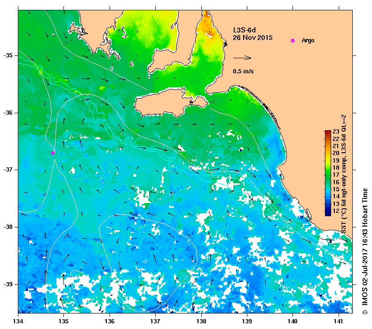Click the 0.5 m/s reference arrow
Image resolution: width=372 pixels, height=329 pixels.
pyautogui.click(x=242, y=58)
